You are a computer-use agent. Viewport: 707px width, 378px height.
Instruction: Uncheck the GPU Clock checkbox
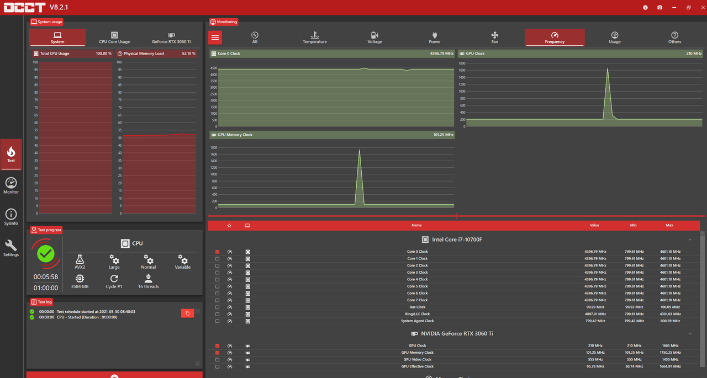tap(217, 346)
